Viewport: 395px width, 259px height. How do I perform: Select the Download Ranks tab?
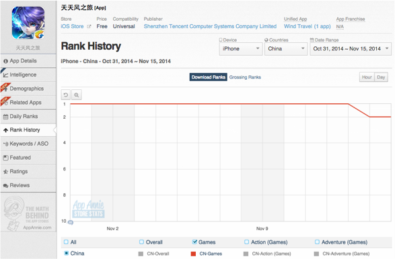click(x=209, y=77)
